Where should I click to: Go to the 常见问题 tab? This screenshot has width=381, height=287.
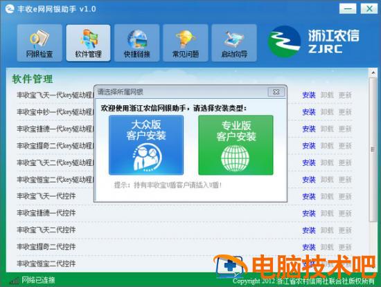click(186, 43)
